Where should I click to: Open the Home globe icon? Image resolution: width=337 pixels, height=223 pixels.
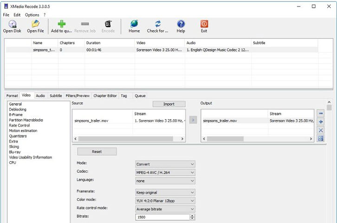coord(134,24)
